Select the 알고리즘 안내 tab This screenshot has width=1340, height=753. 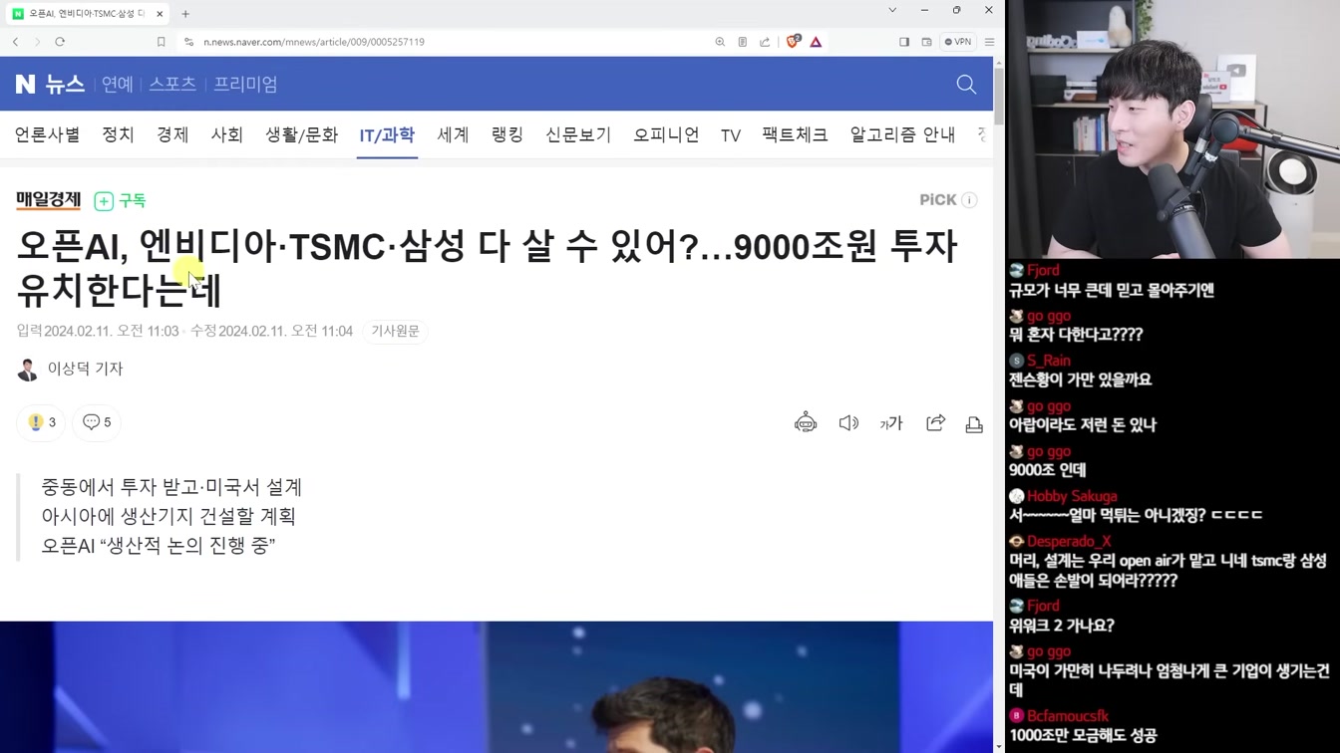[902, 134]
